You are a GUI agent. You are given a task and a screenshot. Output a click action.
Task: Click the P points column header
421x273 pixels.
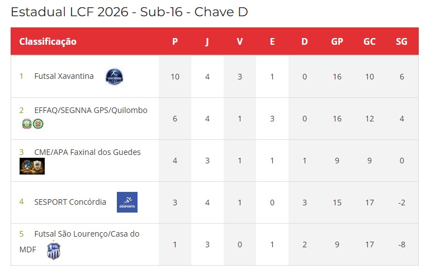[x=175, y=41]
